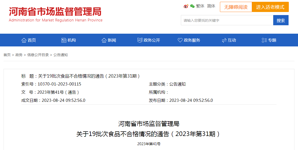The image size is (298, 150).
Task: Open the 政务公开 menu item
Action: [152, 40]
